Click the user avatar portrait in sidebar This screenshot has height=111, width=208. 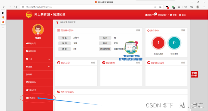38,30
